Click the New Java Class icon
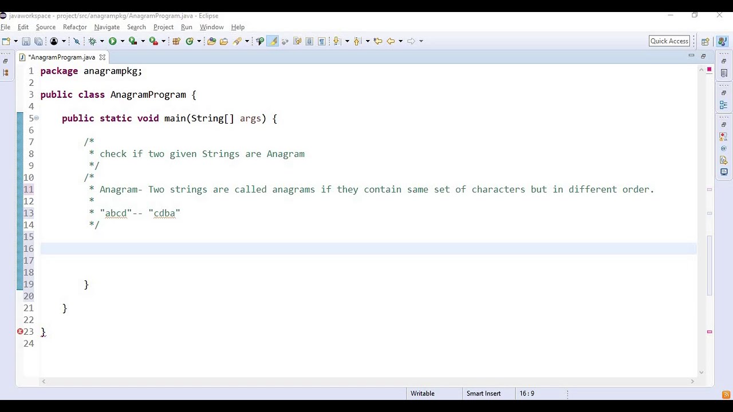Screen dimensions: 733x412 (190, 41)
